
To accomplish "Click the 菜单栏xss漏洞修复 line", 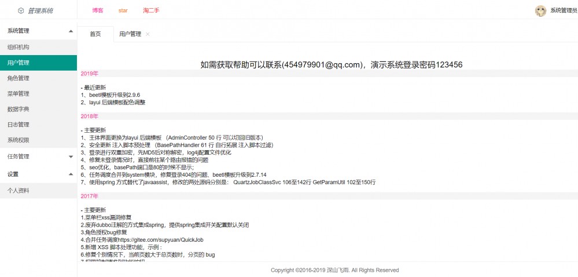I will tap(106, 217).
